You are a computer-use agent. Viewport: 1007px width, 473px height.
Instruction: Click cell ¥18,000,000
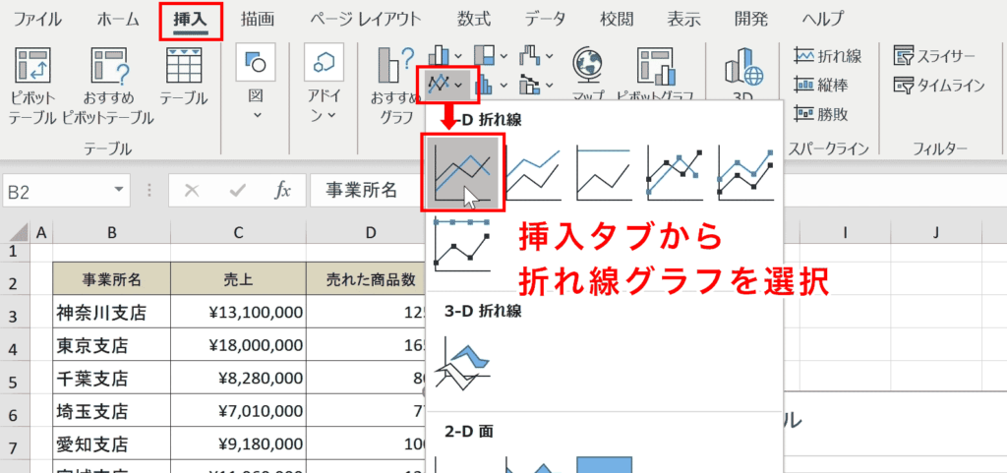[238, 345]
